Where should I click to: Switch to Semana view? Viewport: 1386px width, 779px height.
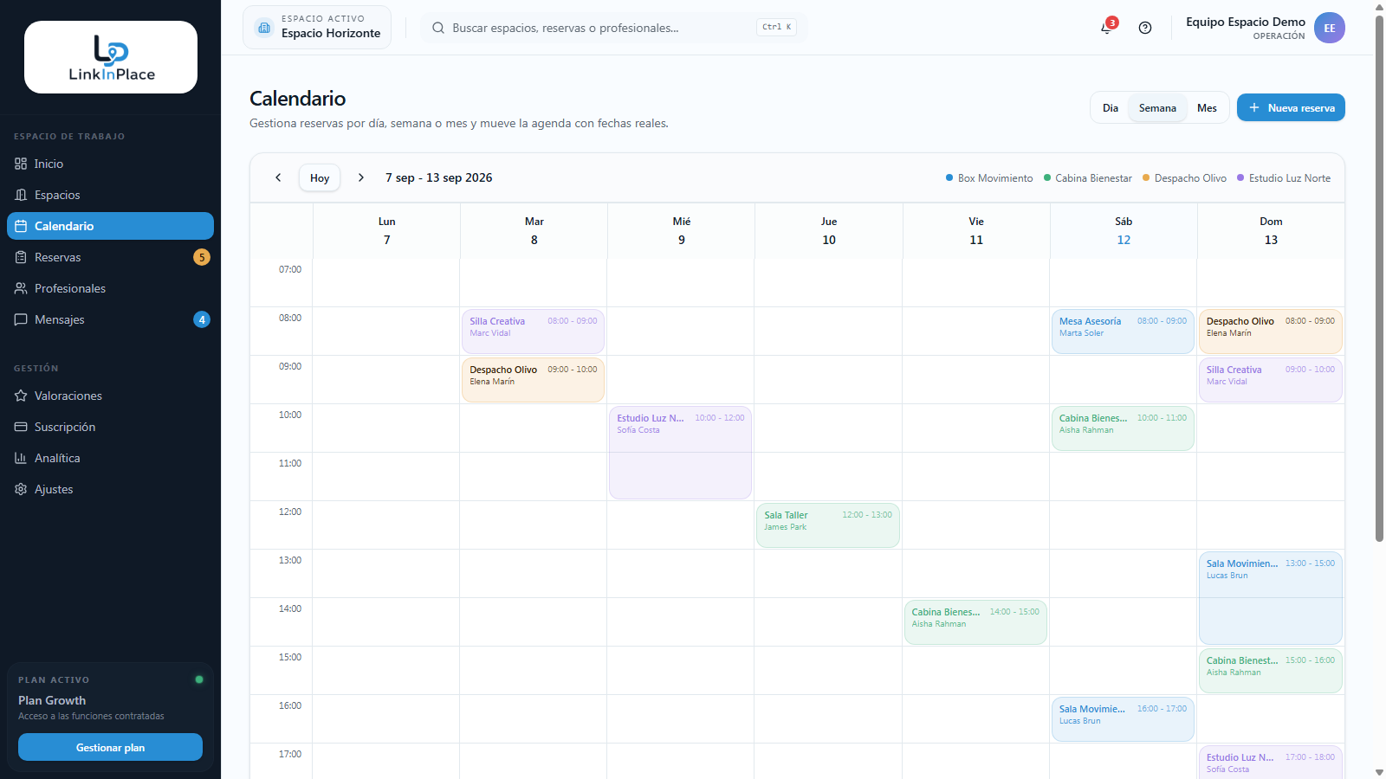[x=1157, y=108]
